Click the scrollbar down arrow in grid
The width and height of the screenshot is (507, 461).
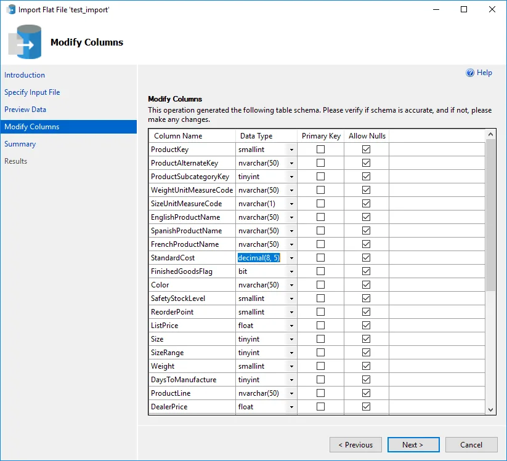point(490,410)
